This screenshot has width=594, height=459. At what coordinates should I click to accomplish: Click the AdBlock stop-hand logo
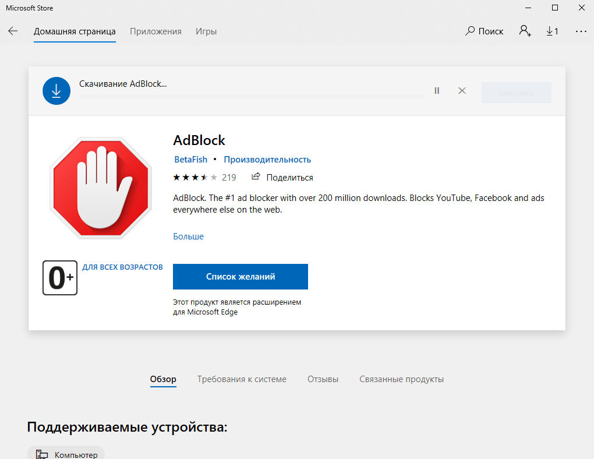pyautogui.click(x=101, y=188)
